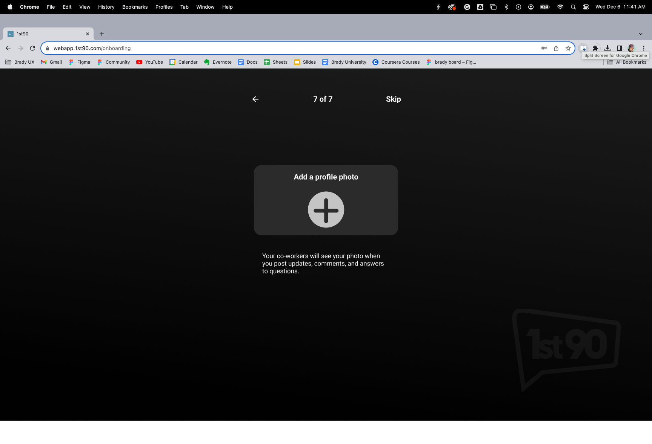
Task: Open the View menu
Action: pyautogui.click(x=85, y=7)
